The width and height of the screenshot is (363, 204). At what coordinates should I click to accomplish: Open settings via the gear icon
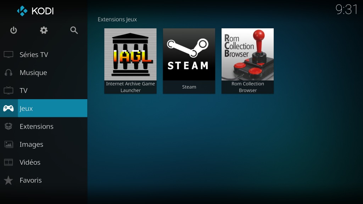coord(44,30)
